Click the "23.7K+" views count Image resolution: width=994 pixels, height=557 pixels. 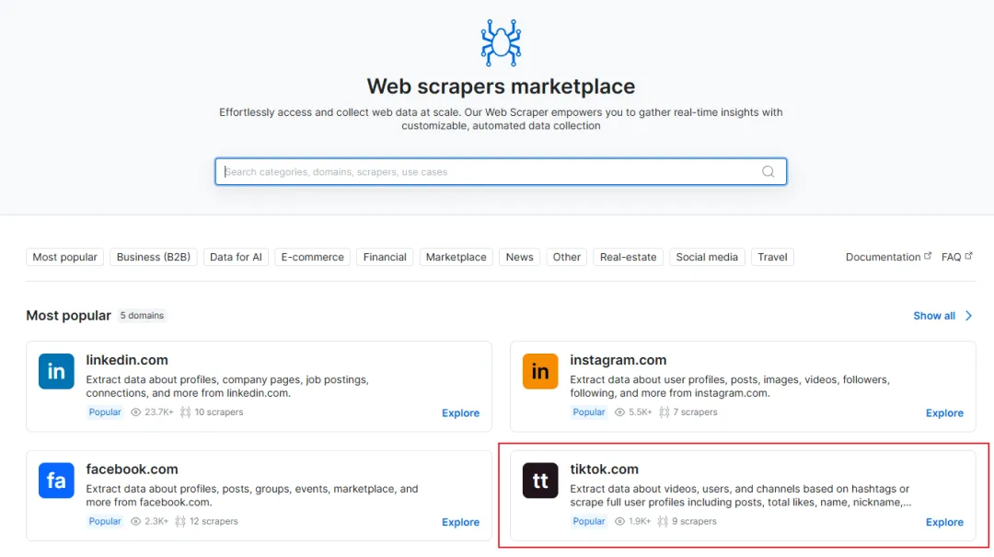tap(158, 412)
